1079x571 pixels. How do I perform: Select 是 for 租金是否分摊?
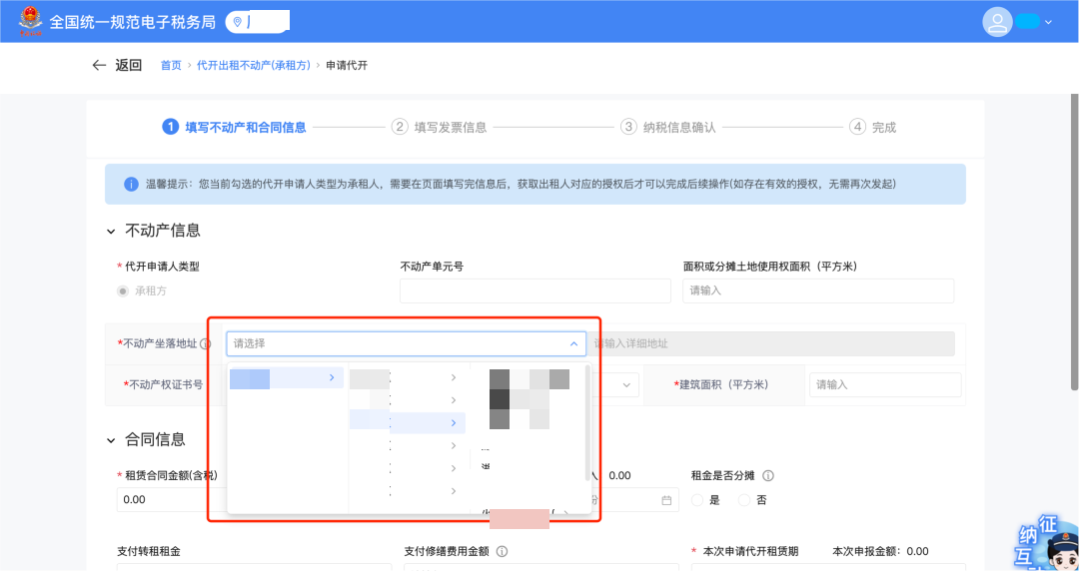pos(697,500)
